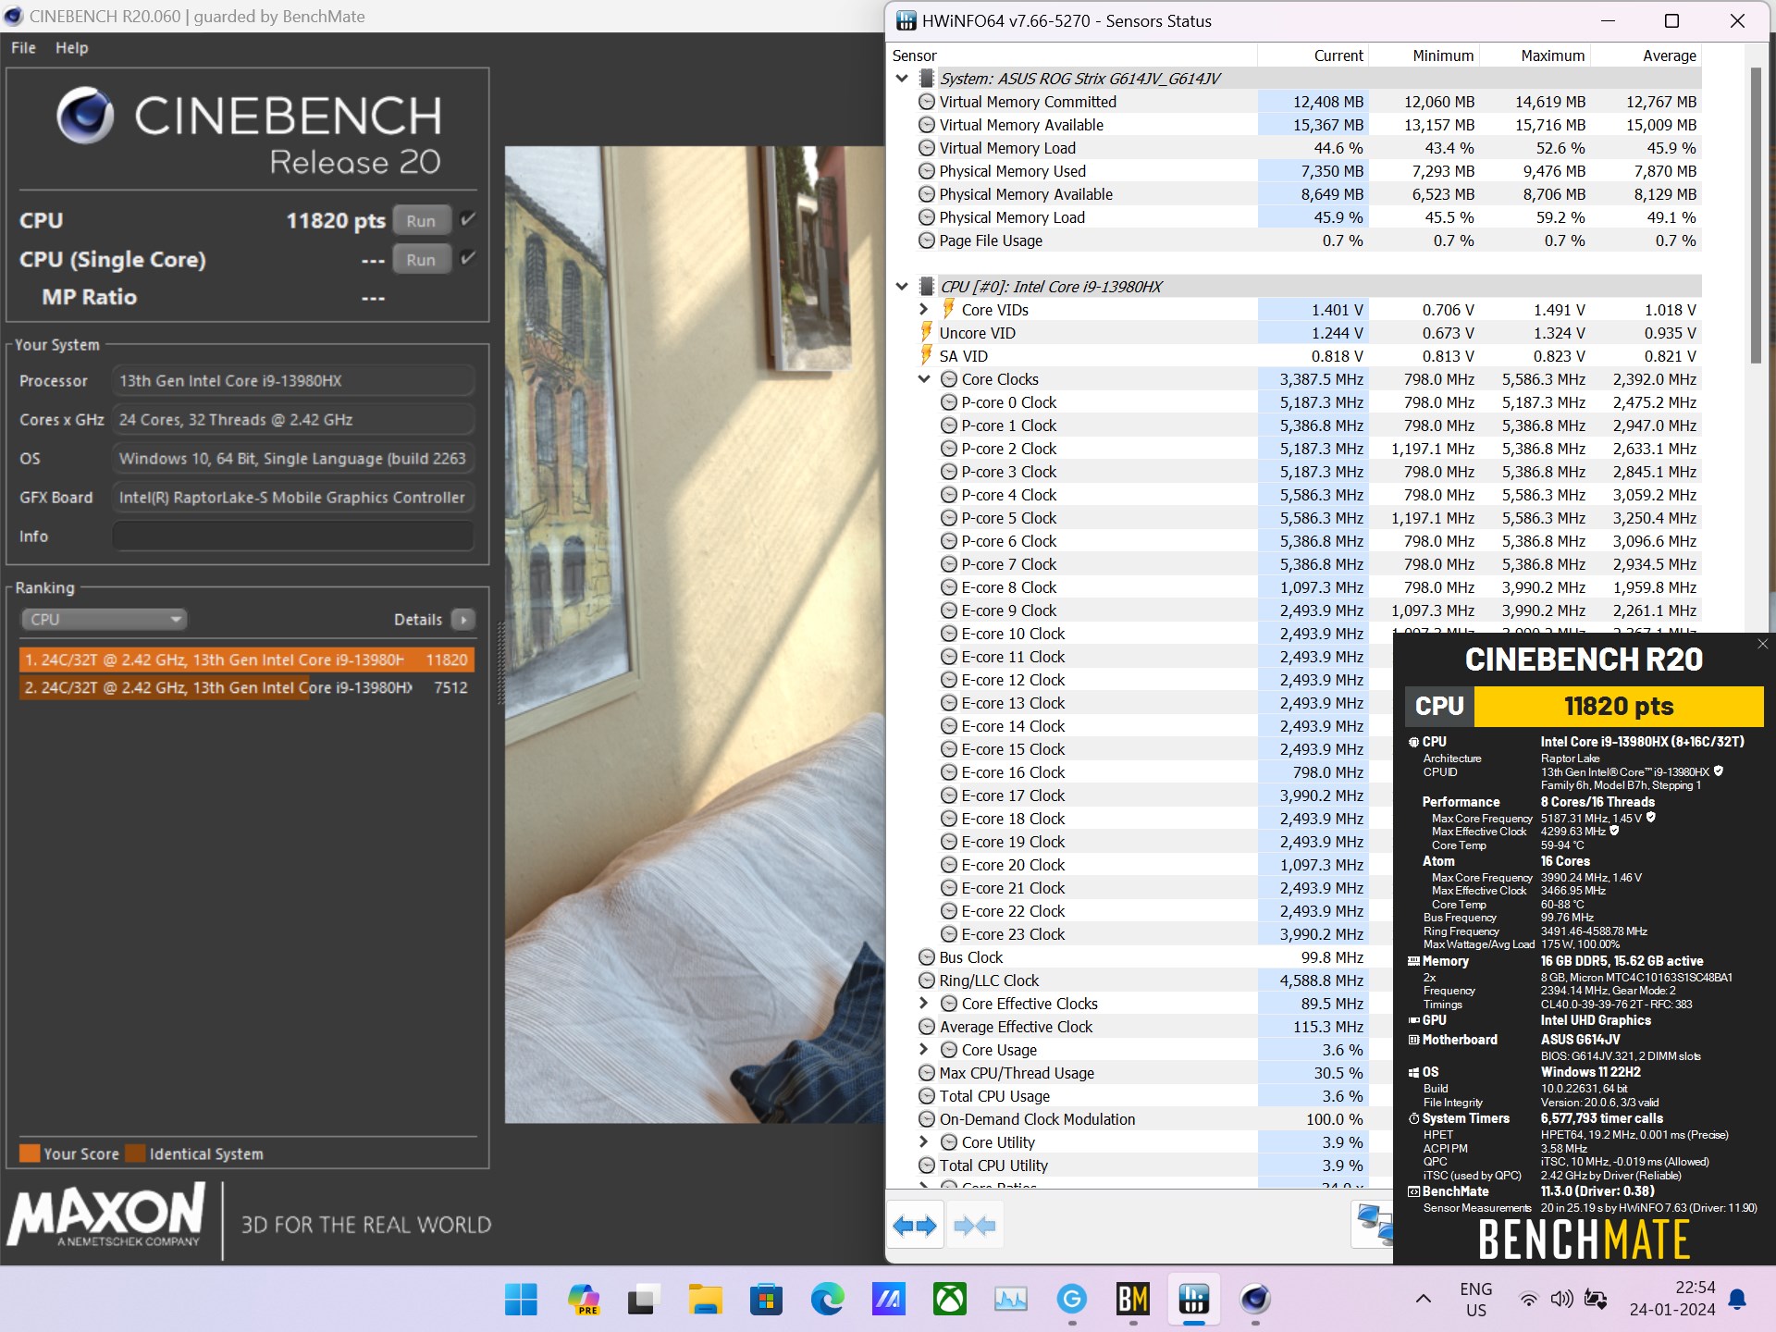Open the Help menu in Cinebench
Image resolution: width=1776 pixels, height=1332 pixels.
(x=71, y=48)
